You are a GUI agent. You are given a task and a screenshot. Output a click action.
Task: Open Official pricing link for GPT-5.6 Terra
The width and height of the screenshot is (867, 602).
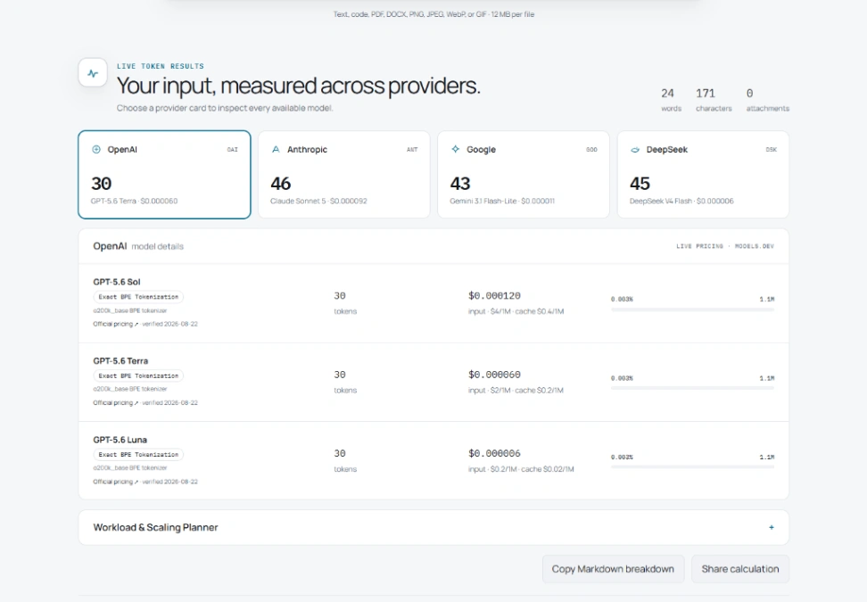point(116,403)
